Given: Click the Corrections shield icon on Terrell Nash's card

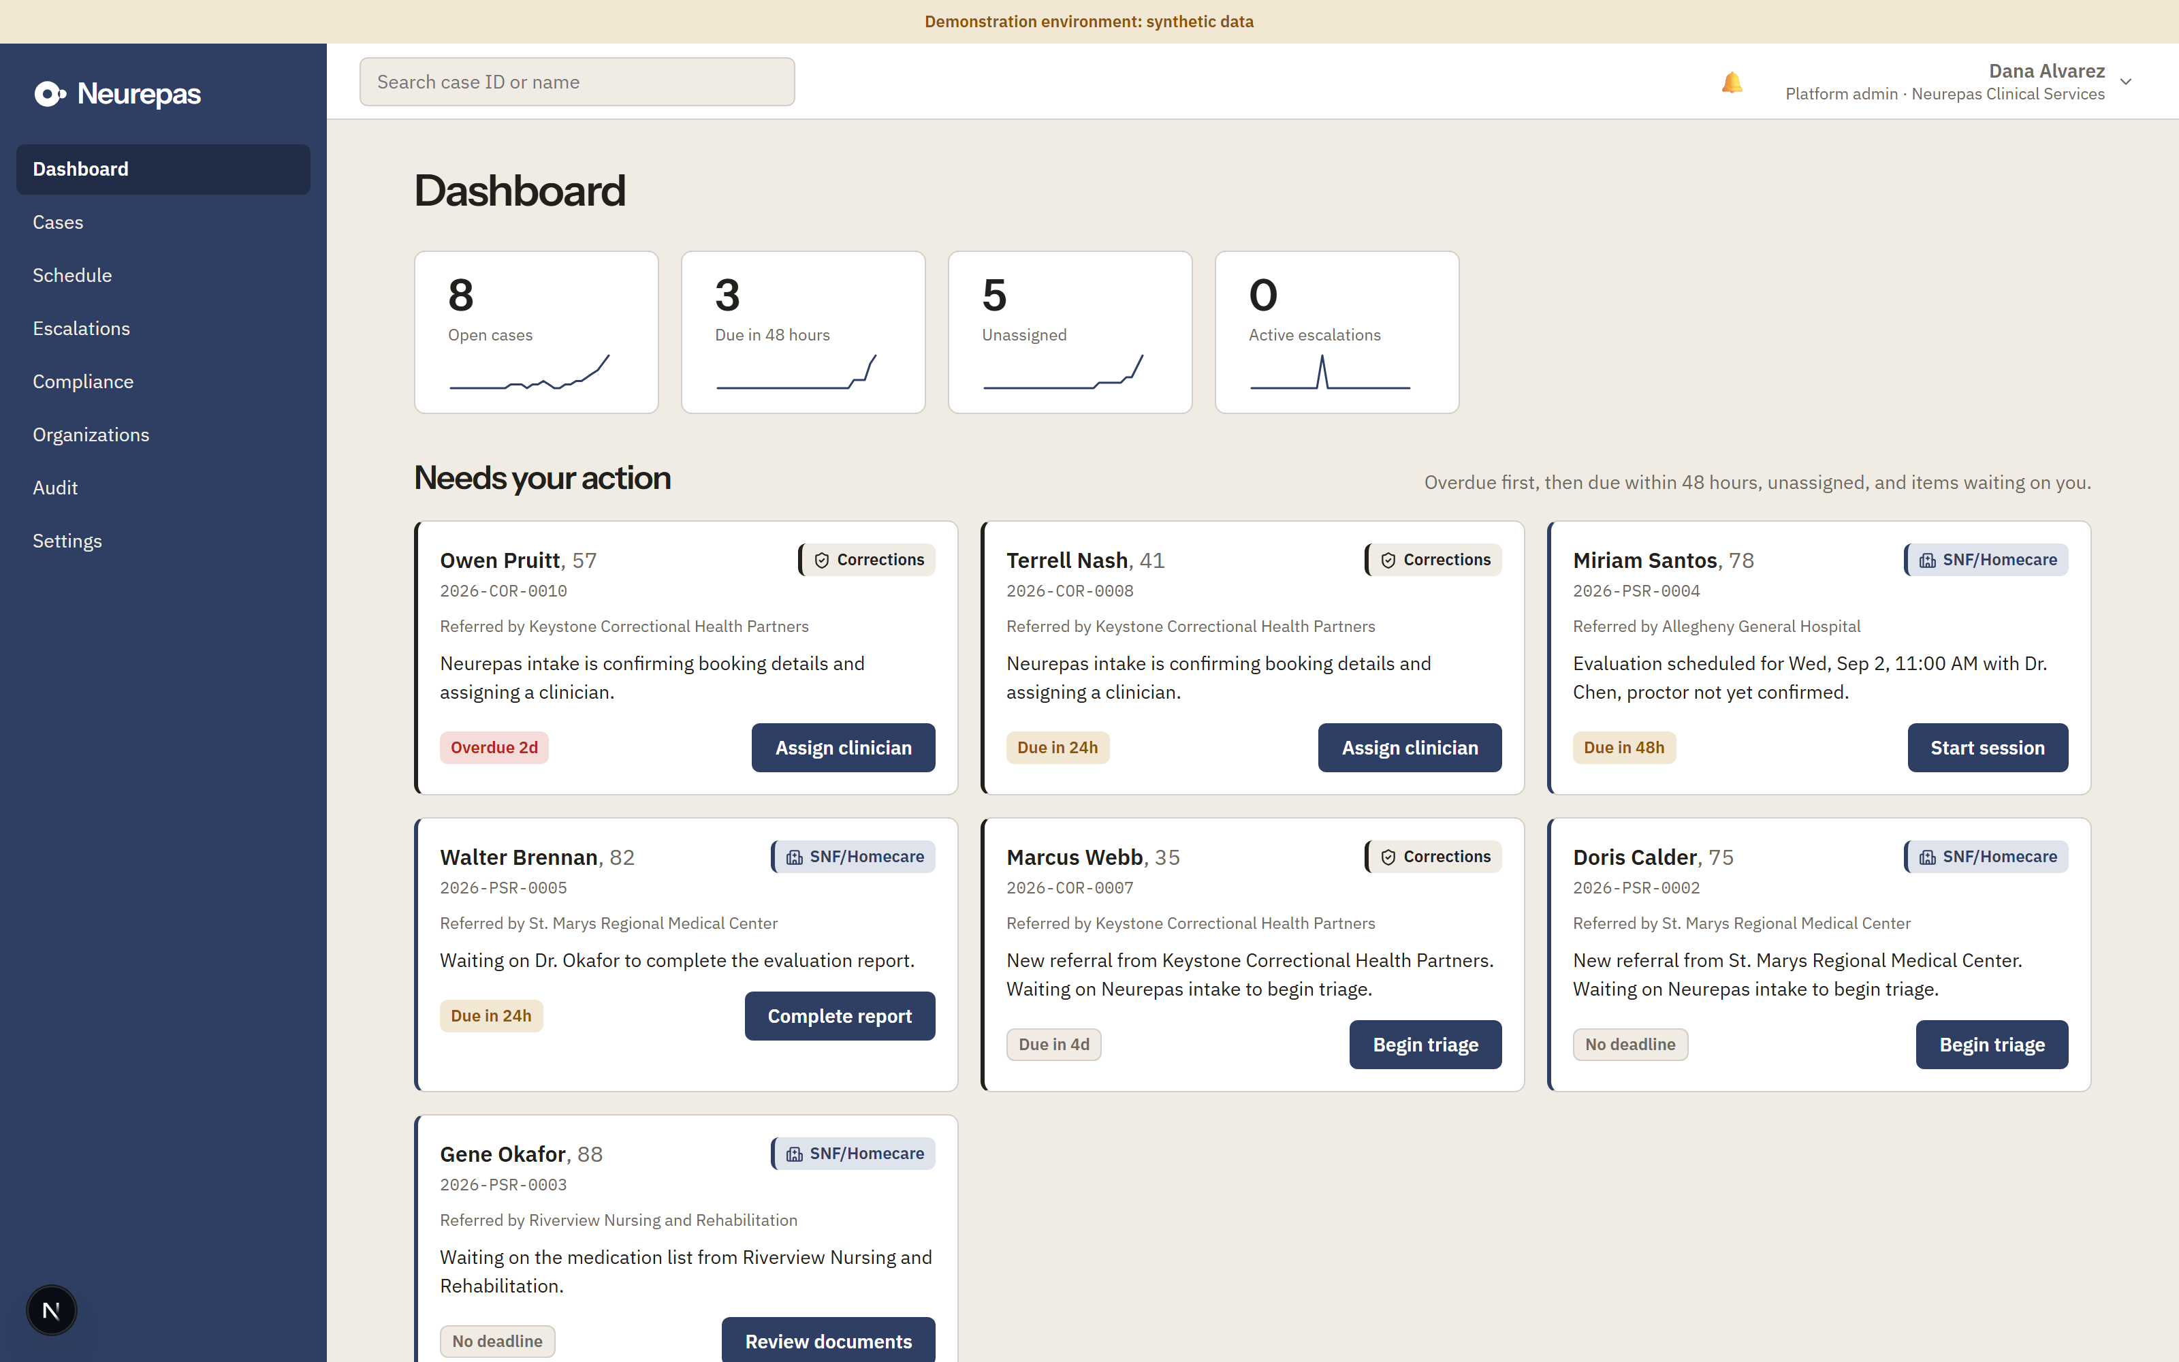Looking at the screenshot, I should click(x=1388, y=560).
